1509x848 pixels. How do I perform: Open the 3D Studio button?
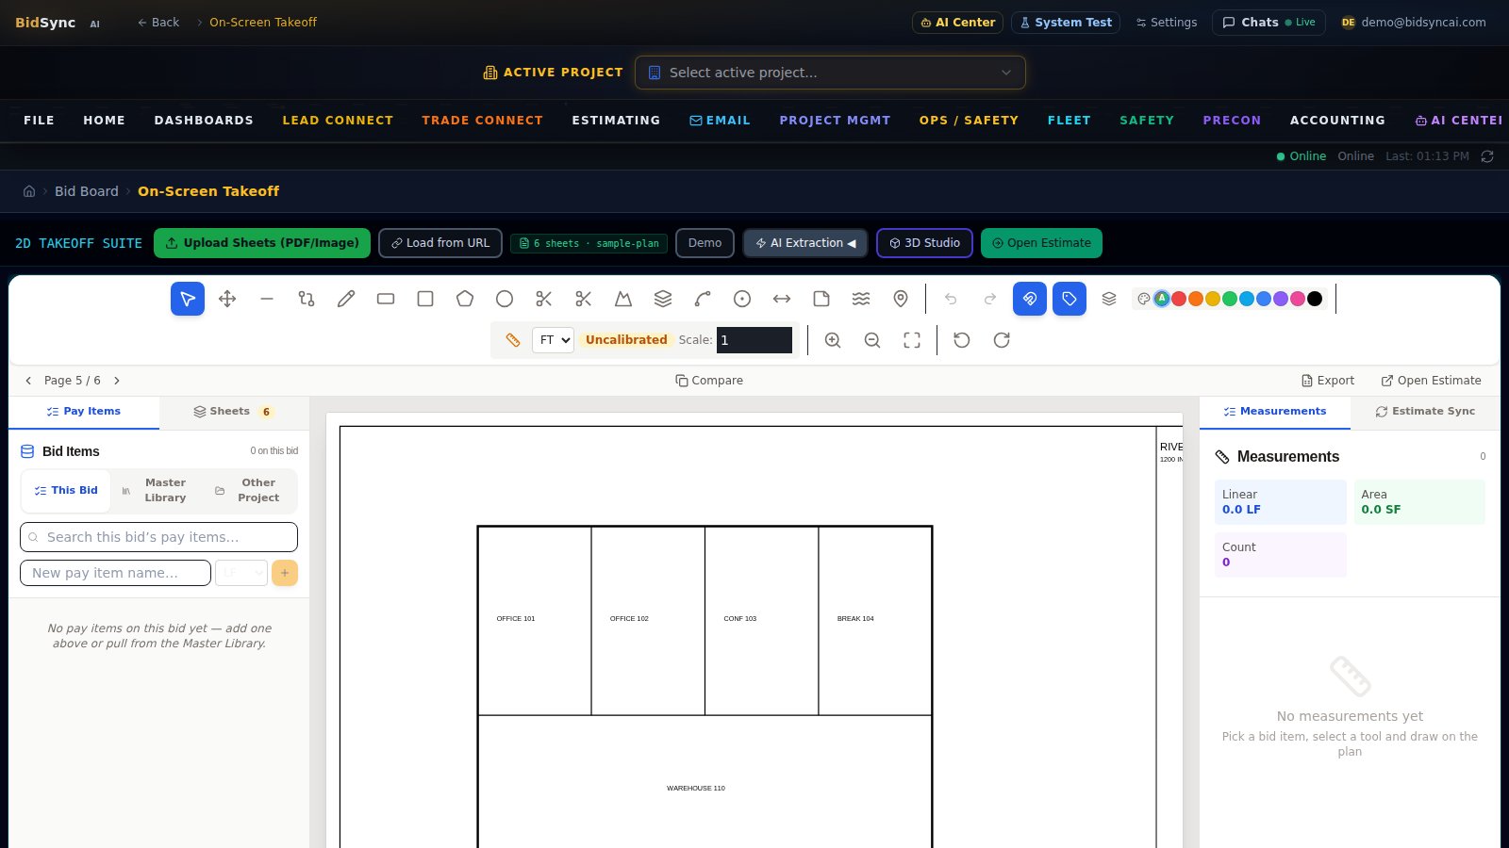925,243
